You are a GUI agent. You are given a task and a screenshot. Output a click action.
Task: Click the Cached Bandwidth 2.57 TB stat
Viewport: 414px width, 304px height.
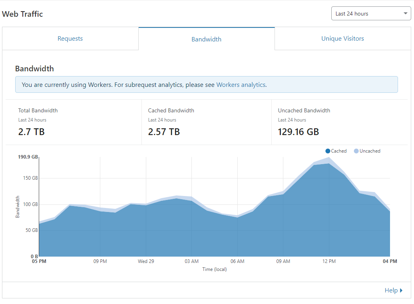point(164,132)
